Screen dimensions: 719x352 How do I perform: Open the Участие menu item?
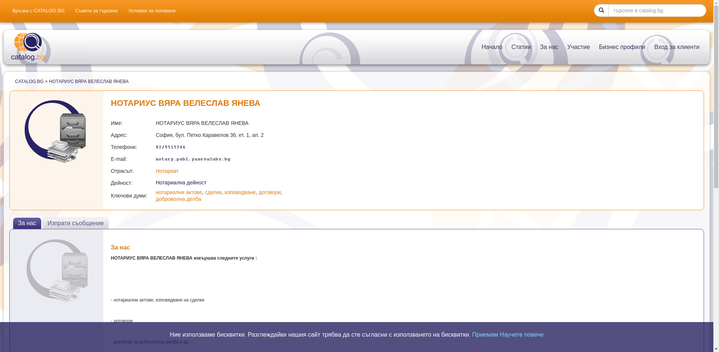[x=578, y=47]
